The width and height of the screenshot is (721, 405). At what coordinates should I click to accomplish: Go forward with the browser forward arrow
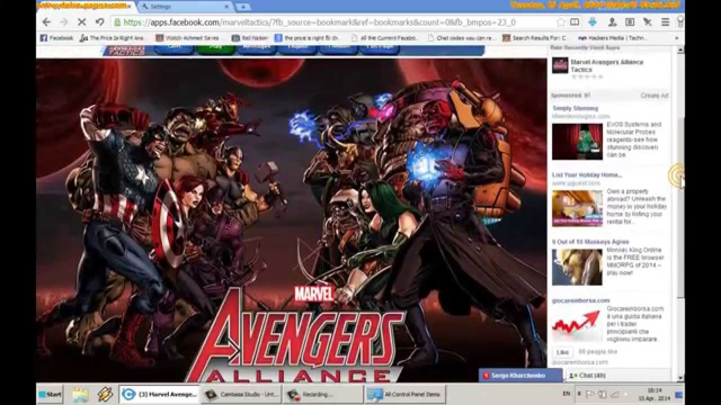[64, 22]
